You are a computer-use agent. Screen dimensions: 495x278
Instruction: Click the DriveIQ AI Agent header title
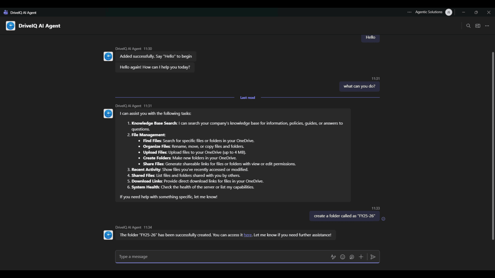39,26
